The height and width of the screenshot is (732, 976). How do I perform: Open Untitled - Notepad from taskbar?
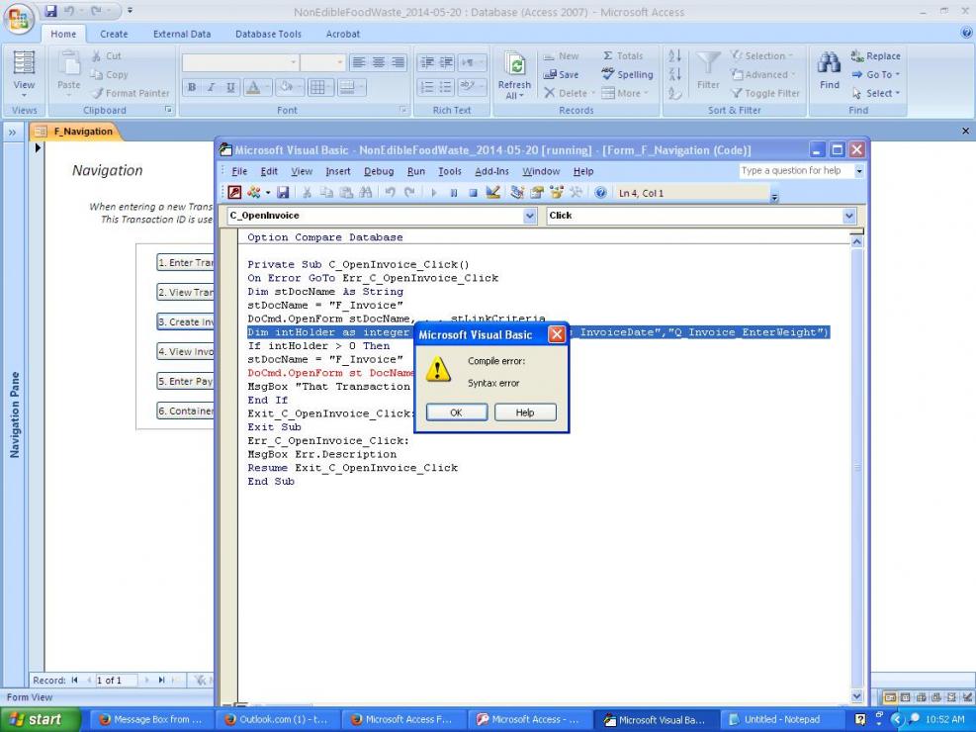click(782, 719)
